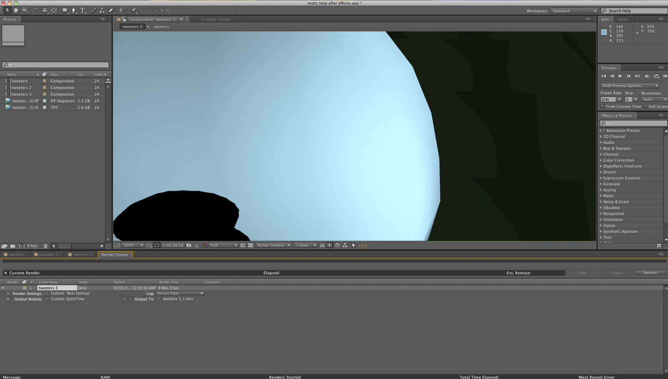Select the Brush tool
Viewport: 668px width, 379px height.
(94, 10)
